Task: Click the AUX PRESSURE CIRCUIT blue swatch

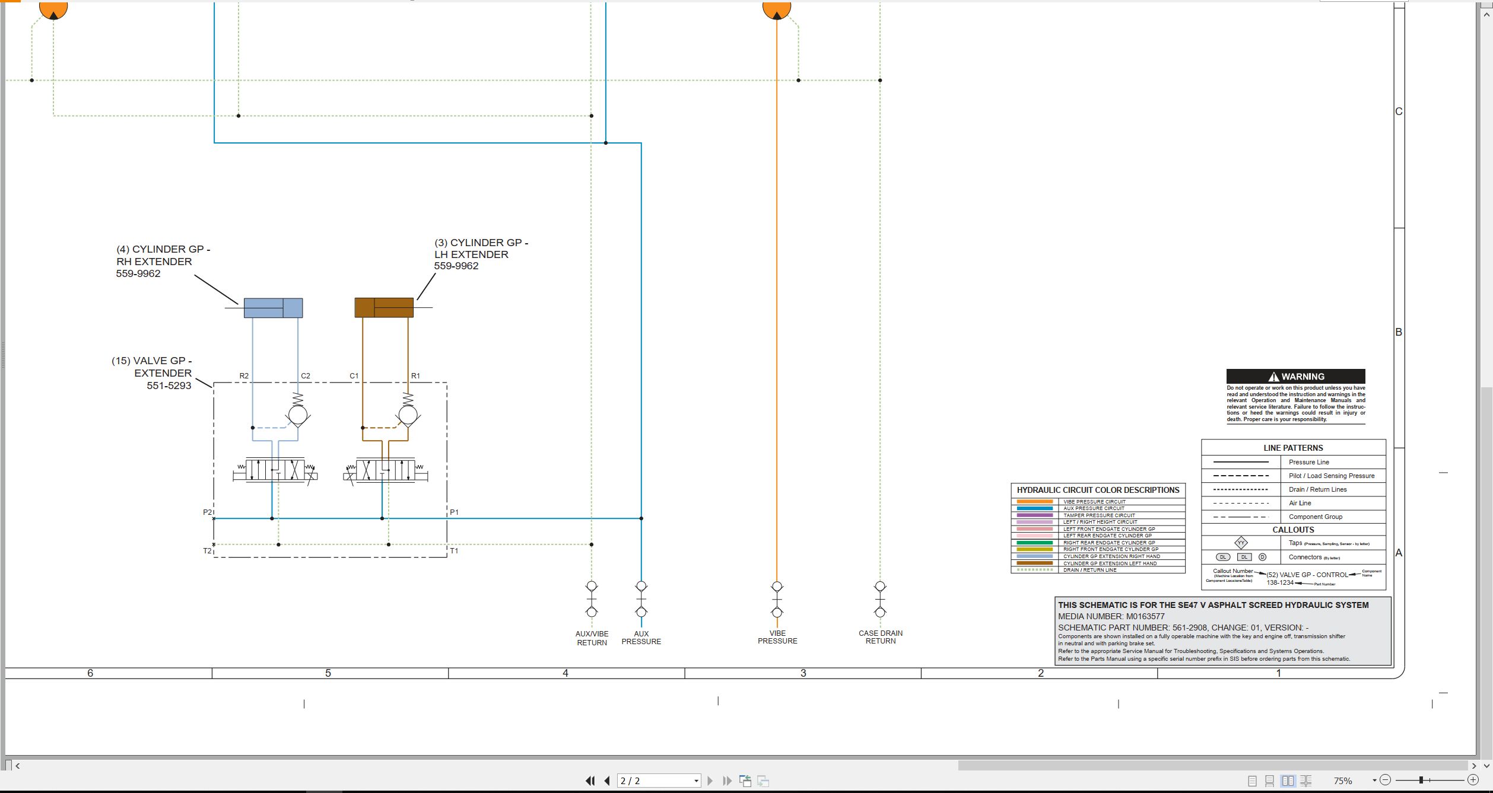Action: (x=1035, y=508)
